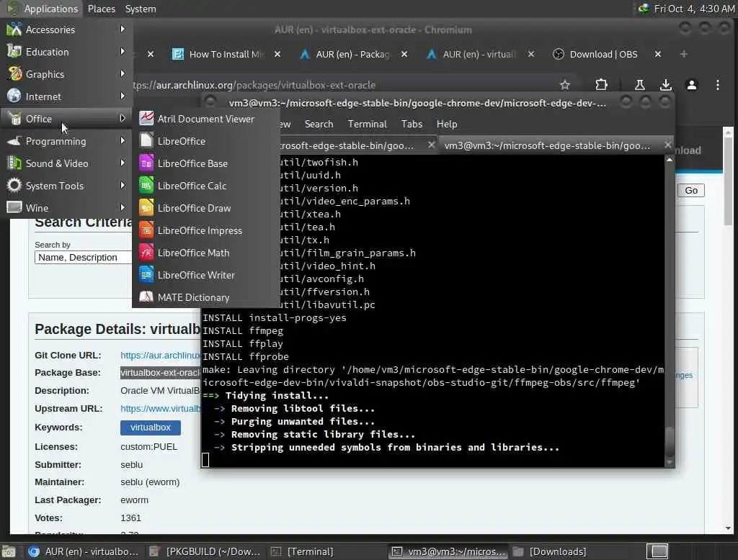Launch LibreOffice Writer
The width and height of the screenshot is (738, 560).
click(206, 275)
